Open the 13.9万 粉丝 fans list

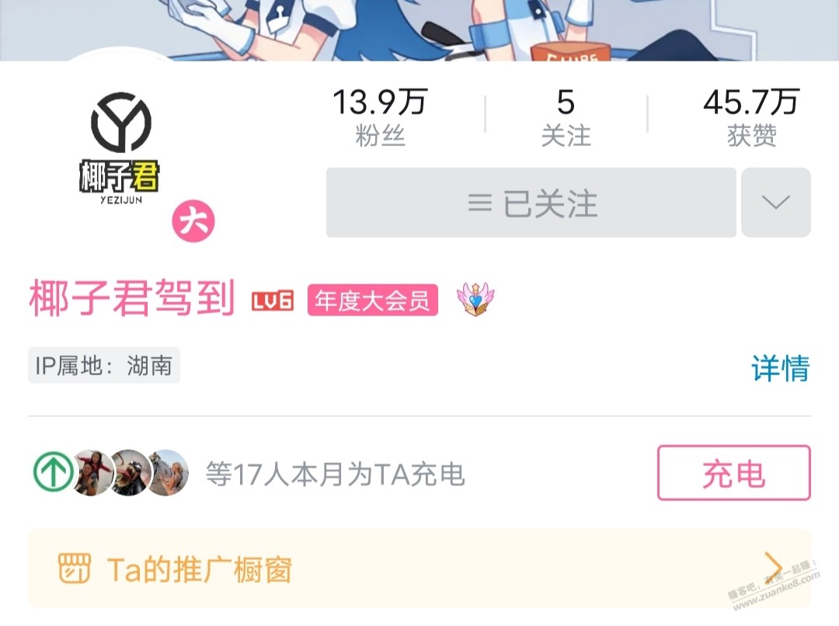380,117
